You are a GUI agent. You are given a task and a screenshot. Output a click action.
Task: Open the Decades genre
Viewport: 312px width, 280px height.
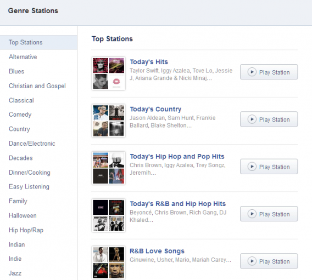[21, 158]
